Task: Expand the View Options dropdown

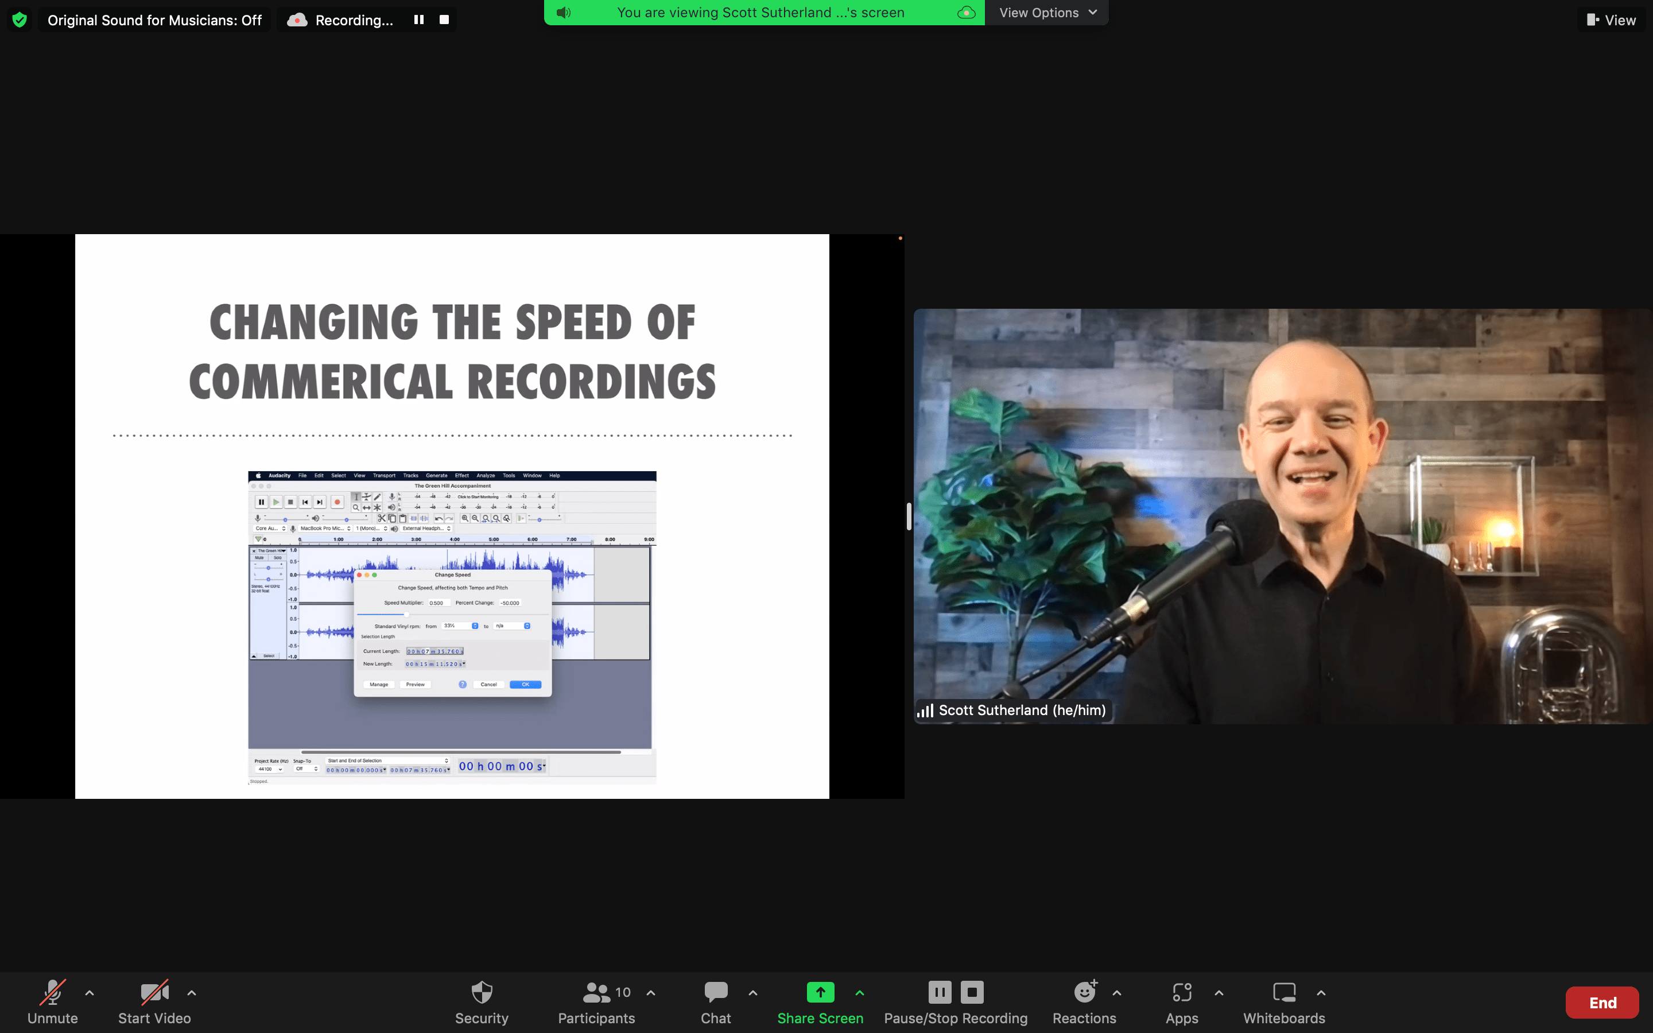Action: [1047, 12]
